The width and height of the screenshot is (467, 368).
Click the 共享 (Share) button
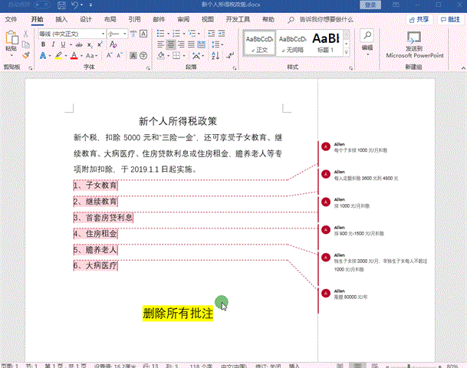[x=416, y=19]
